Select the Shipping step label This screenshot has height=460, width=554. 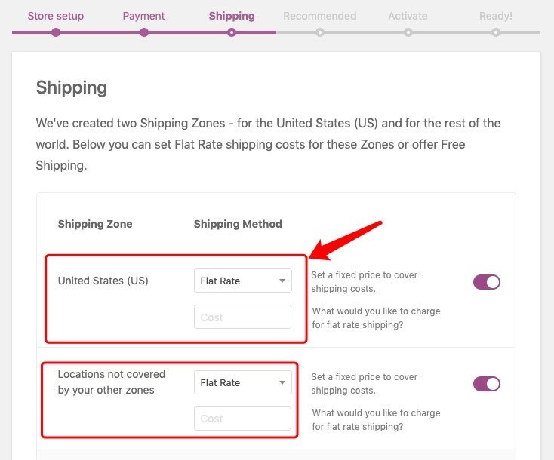(x=232, y=16)
